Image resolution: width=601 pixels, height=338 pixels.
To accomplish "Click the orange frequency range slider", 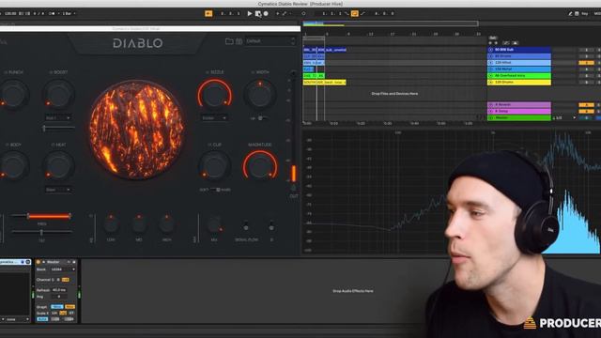I will 49,216.
